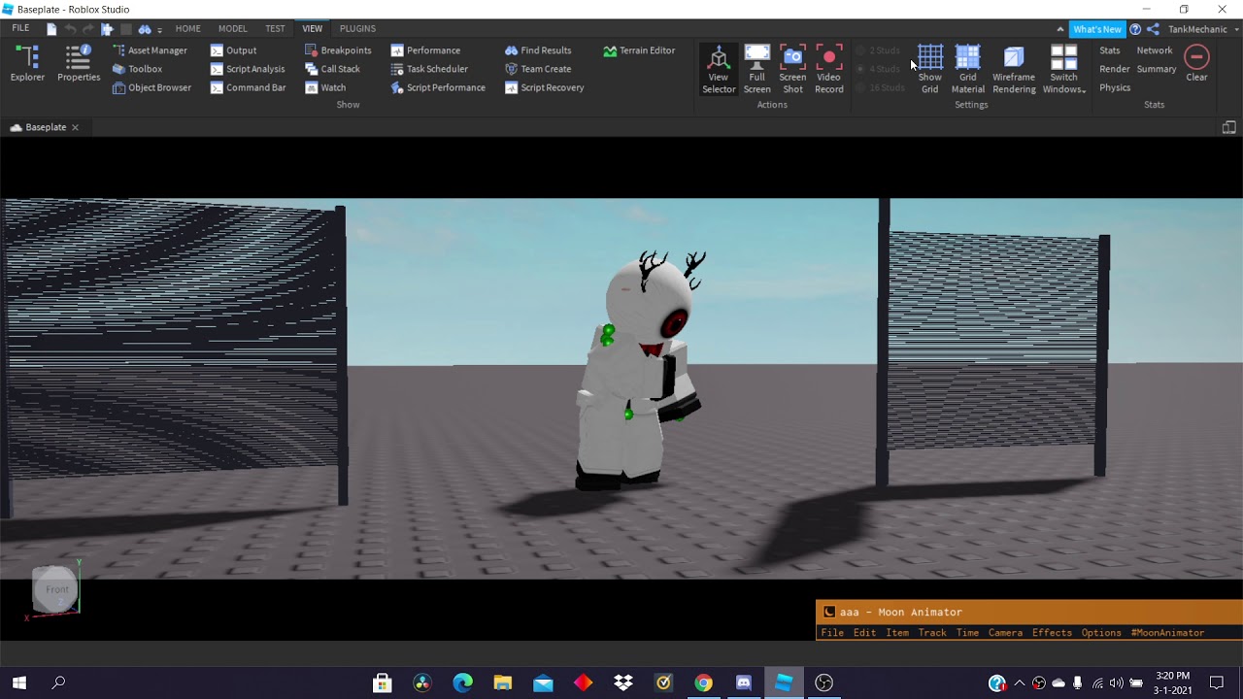Take a Screen Shot
Viewport: 1243px width, 699px height.
(x=792, y=69)
